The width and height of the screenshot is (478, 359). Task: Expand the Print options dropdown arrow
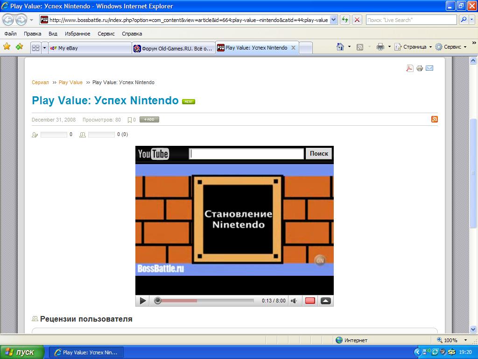(389, 47)
